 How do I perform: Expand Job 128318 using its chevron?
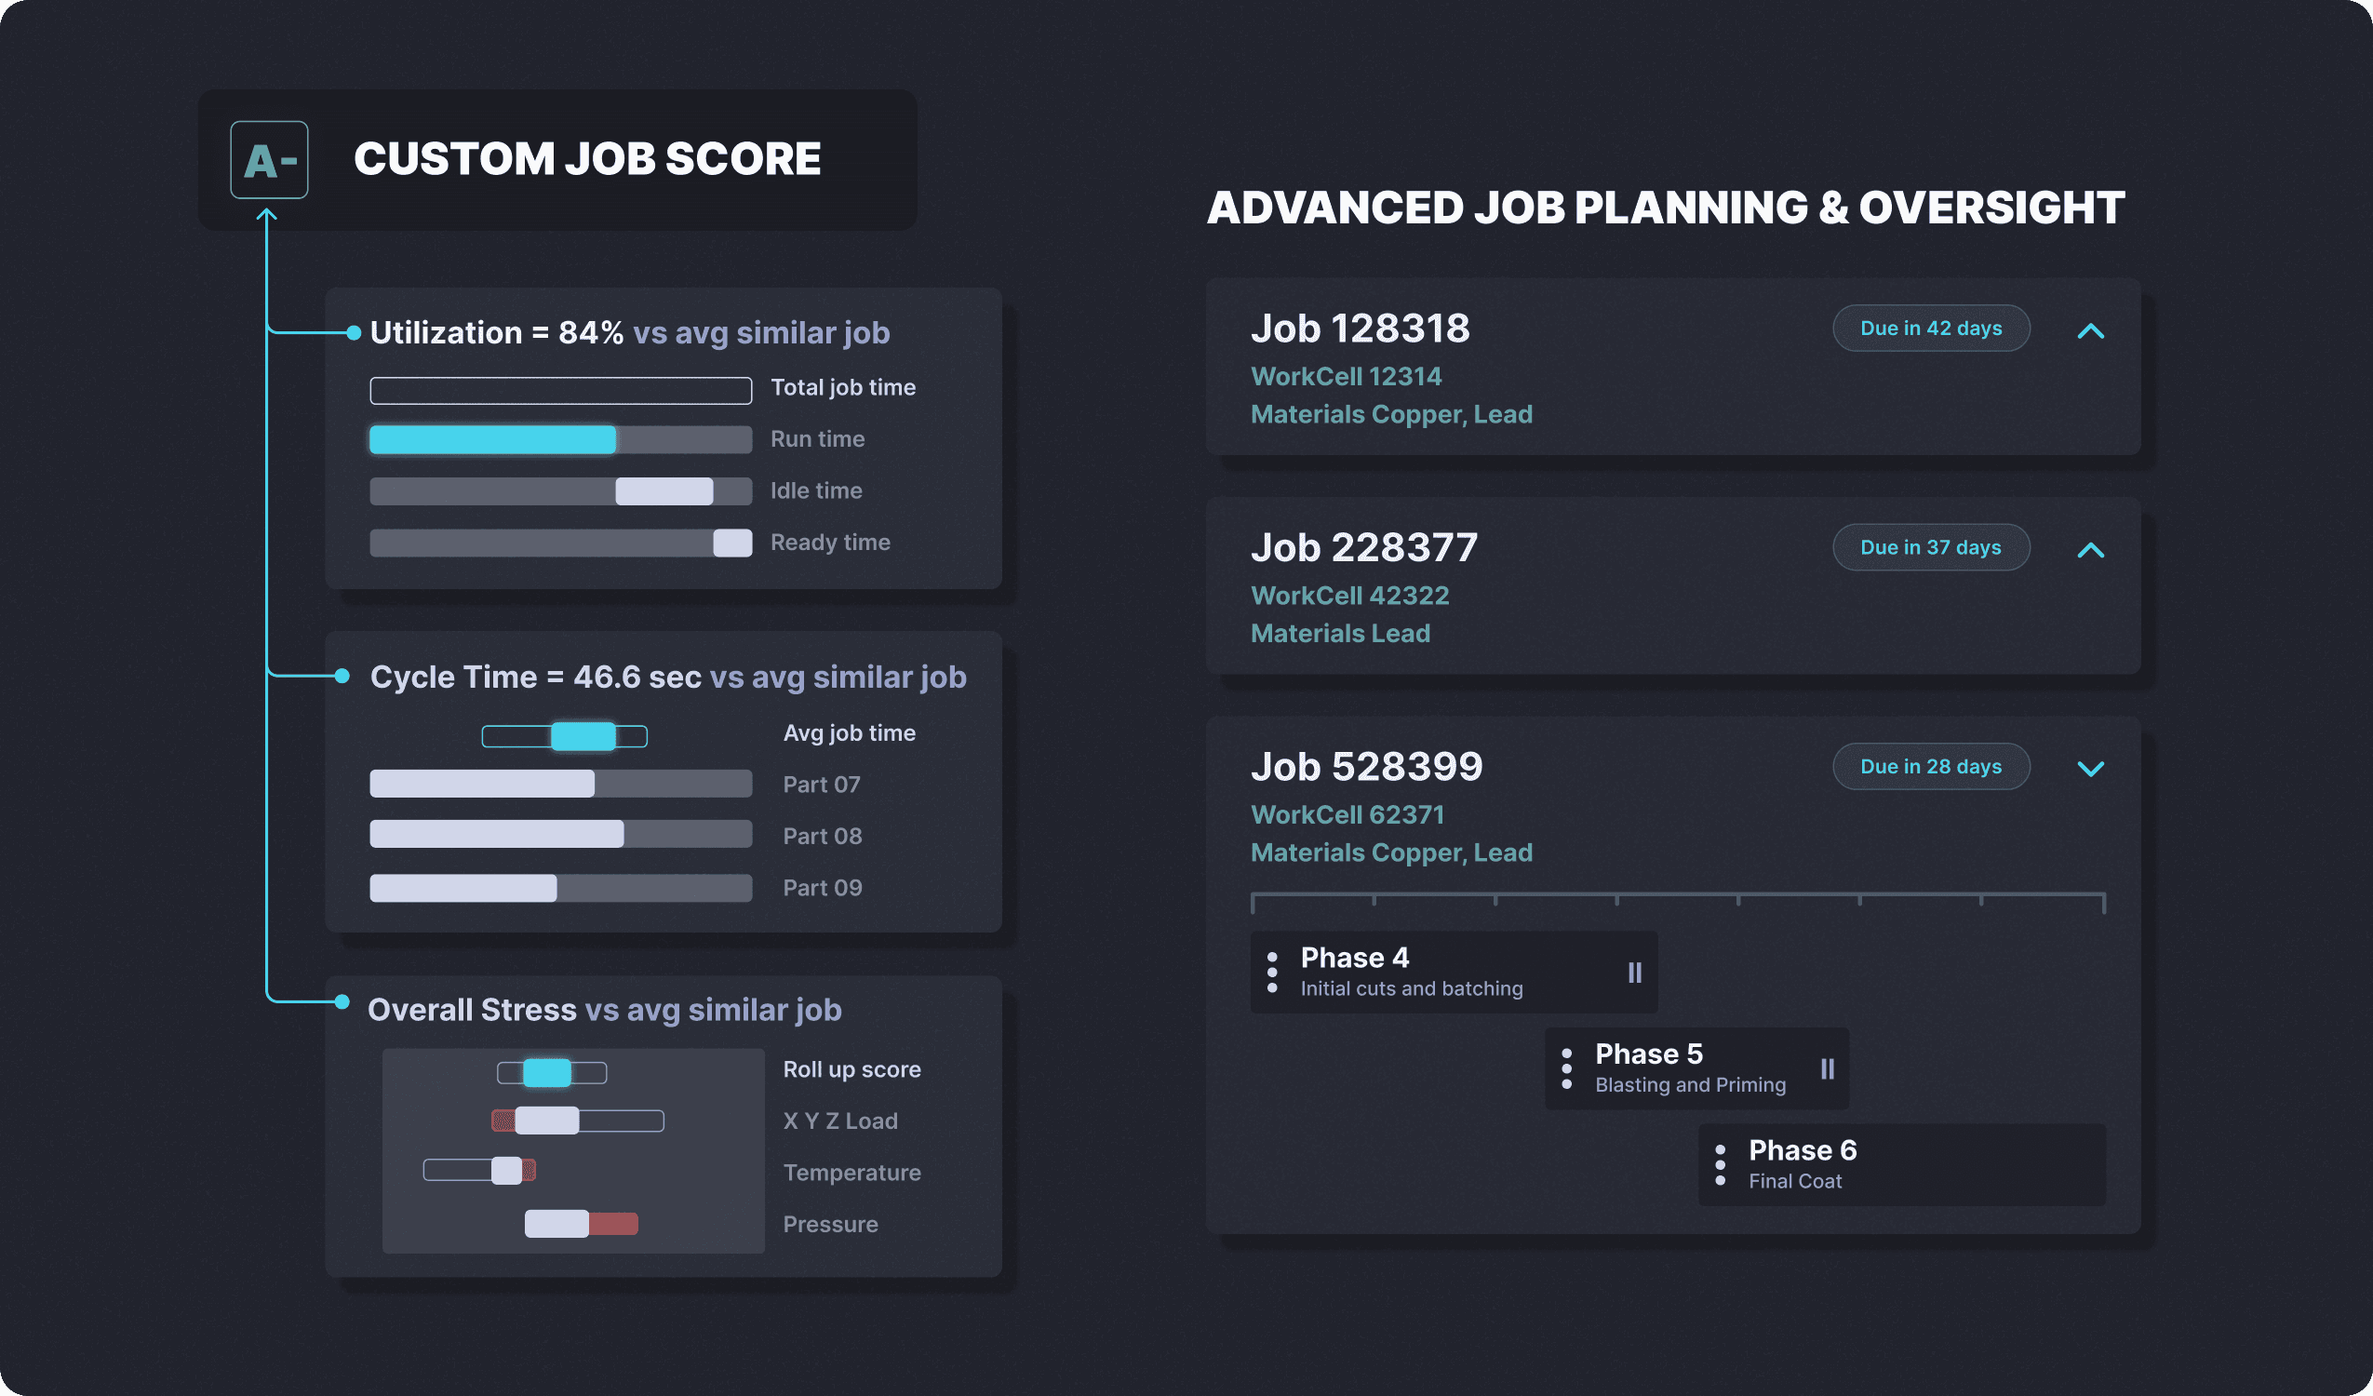pyautogui.click(x=2089, y=330)
